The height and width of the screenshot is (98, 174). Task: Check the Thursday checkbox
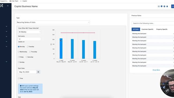point(30,52)
